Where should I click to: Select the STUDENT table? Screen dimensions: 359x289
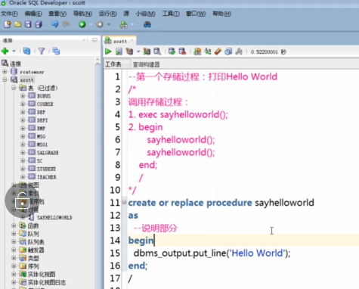coord(46,169)
